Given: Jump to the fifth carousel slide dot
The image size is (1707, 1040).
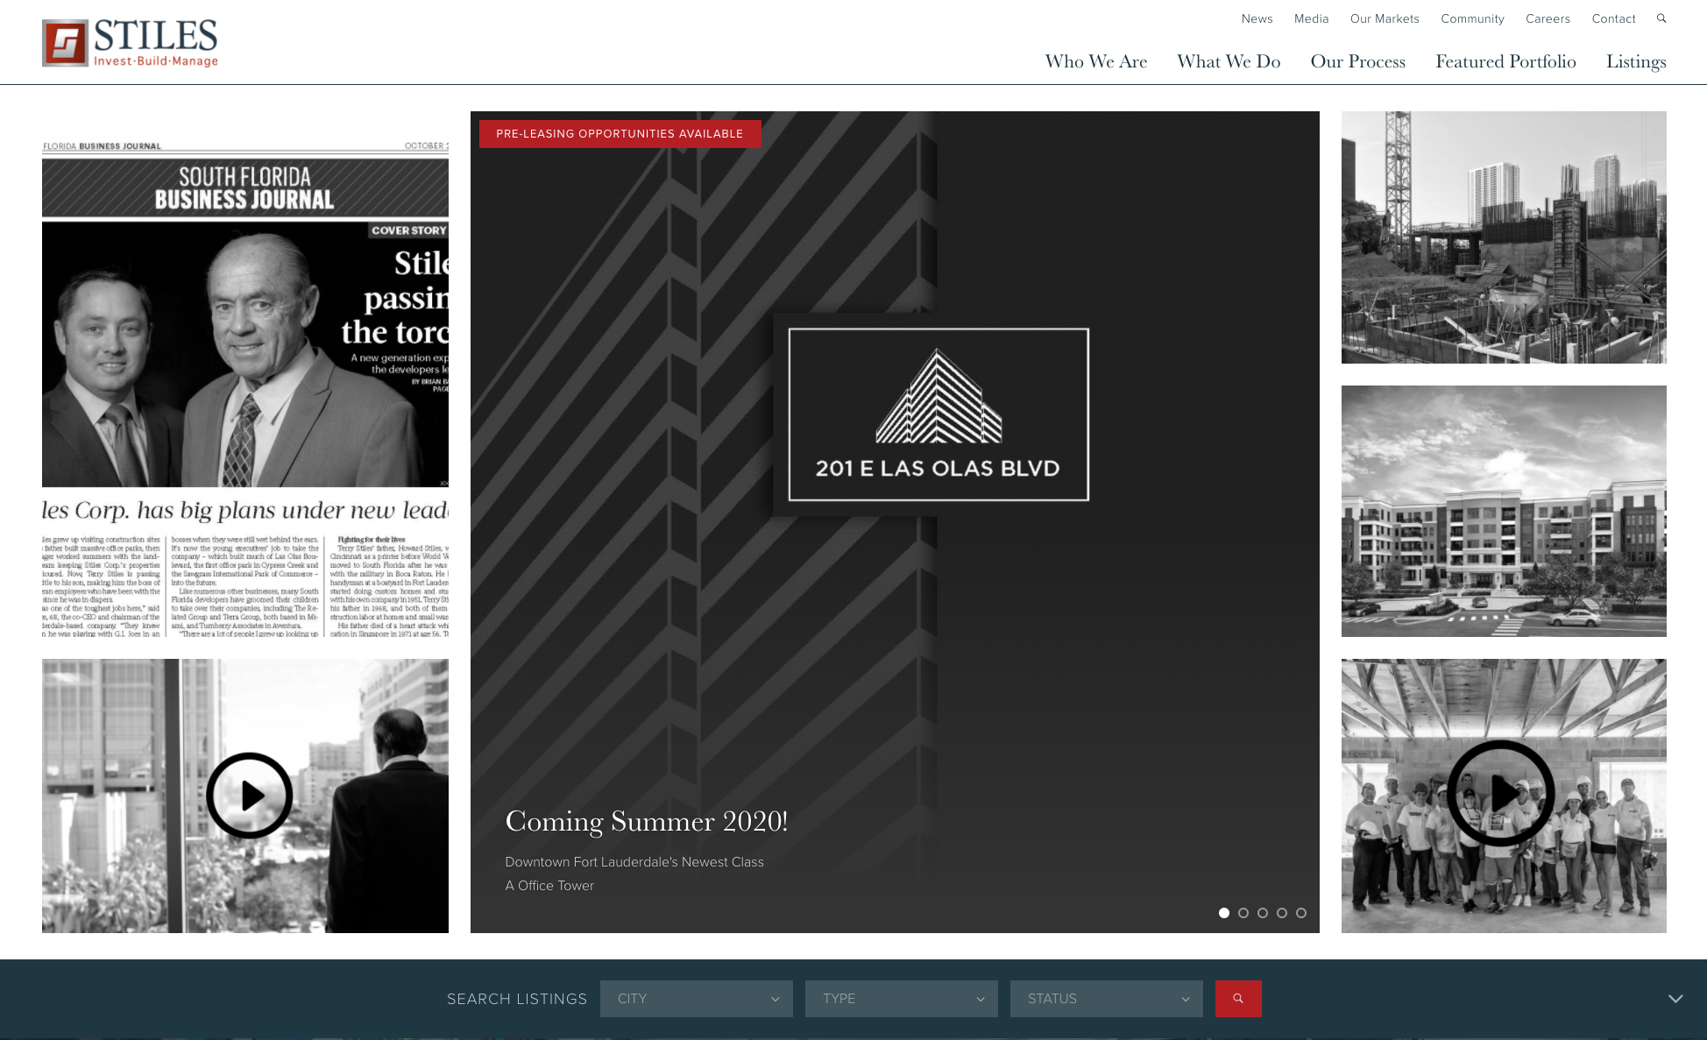Looking at the screenshot, I should (1300, 913).
